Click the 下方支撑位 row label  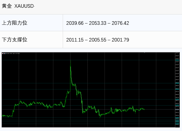click(14, 40)
